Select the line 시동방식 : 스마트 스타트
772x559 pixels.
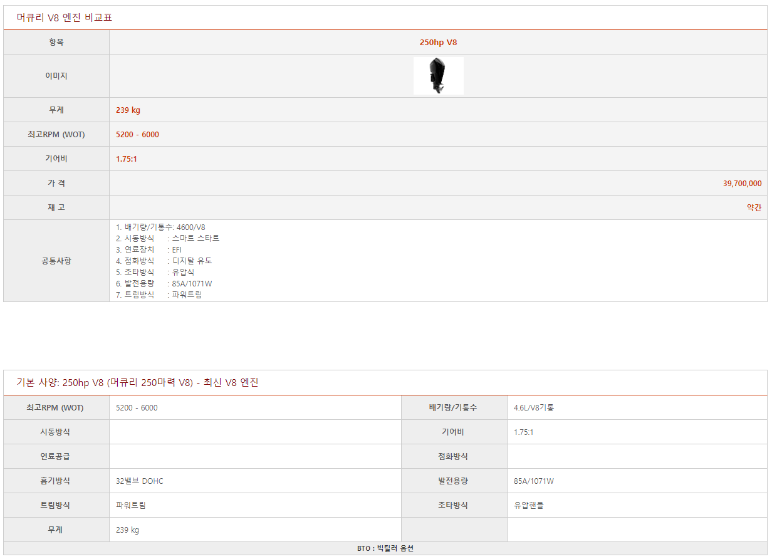[x=168, y=238]
